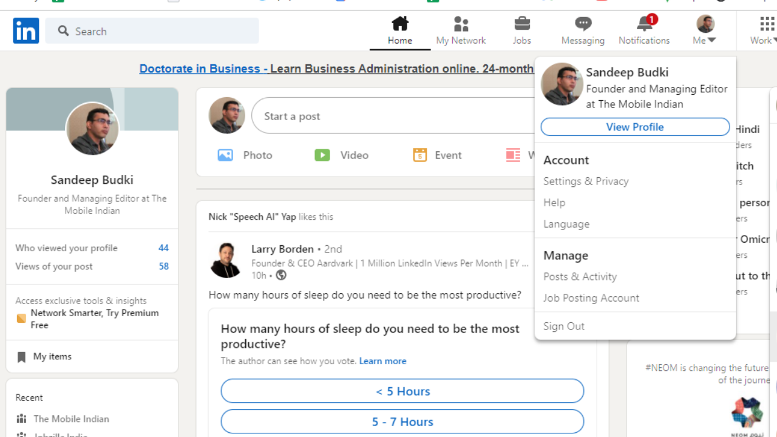Open Posts & Activity
This screenshot has height=437, width=777.
[x=580, y=277]
